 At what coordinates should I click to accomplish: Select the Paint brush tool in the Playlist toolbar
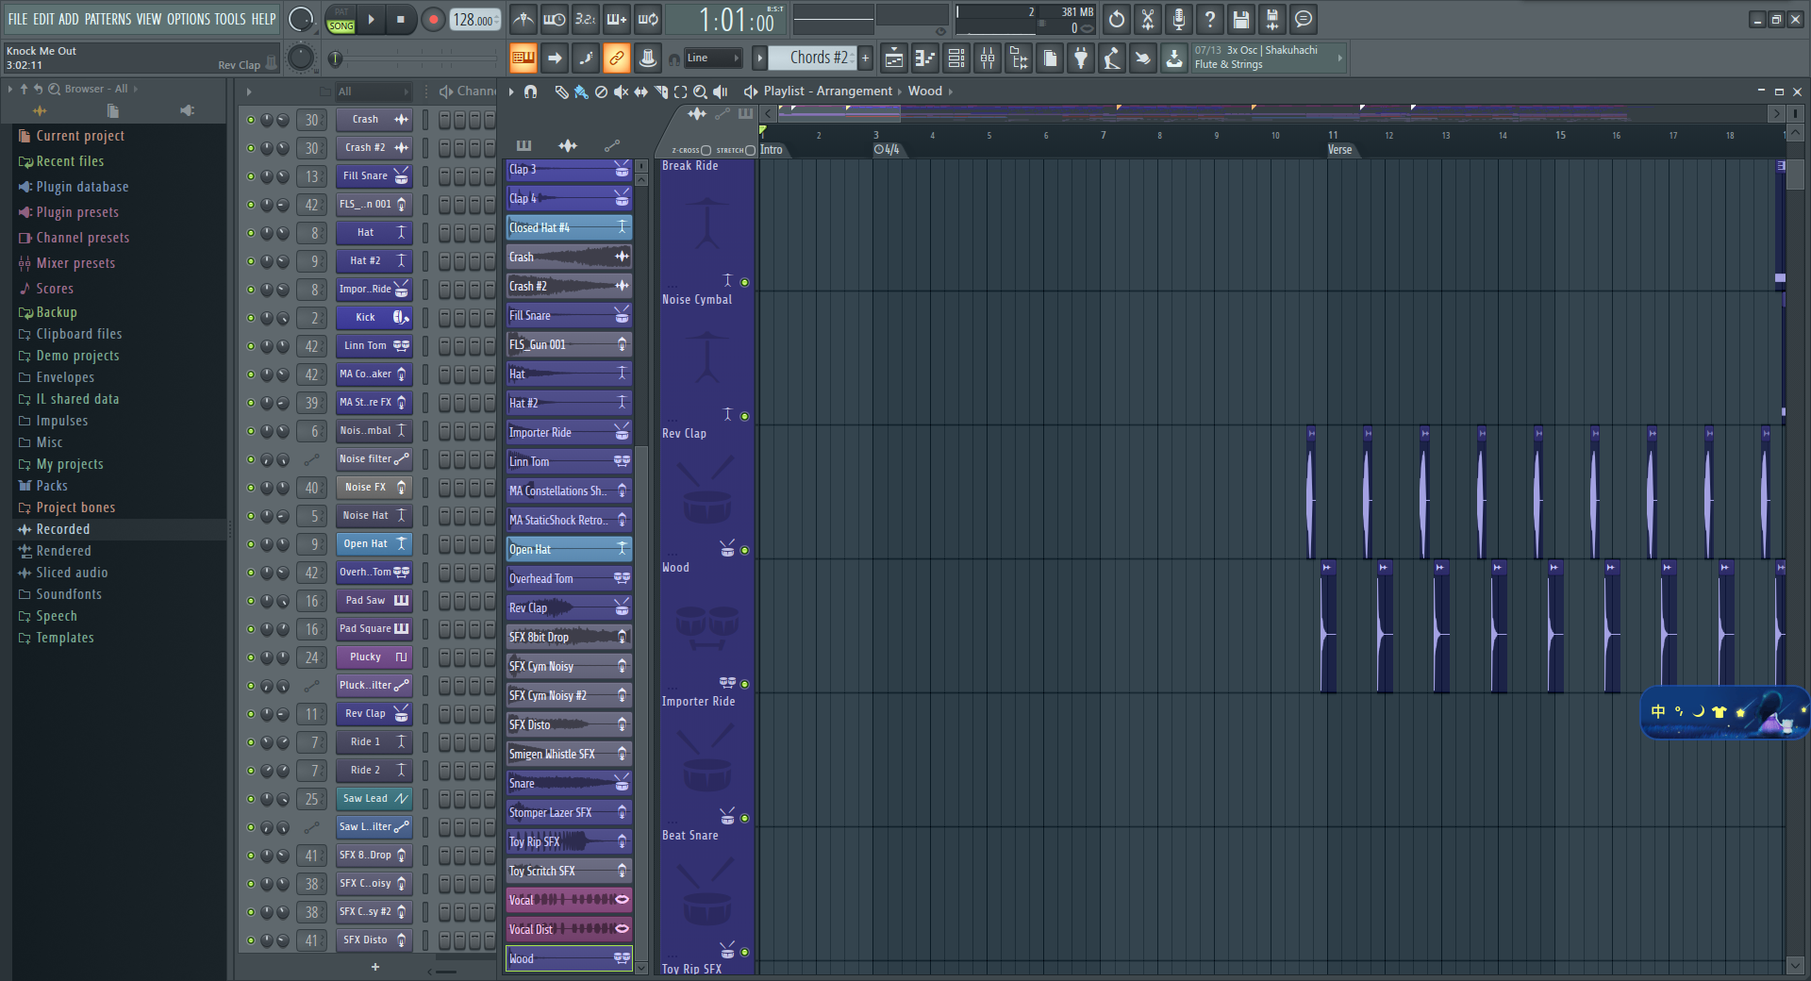coord(579,91)
